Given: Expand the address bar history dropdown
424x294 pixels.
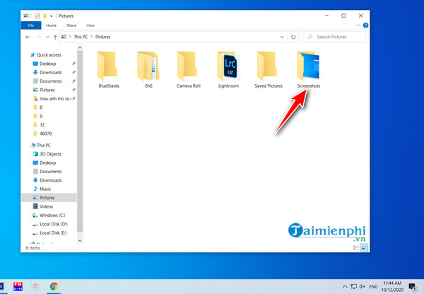Looking at the screenshot, I should coord(282,37).
